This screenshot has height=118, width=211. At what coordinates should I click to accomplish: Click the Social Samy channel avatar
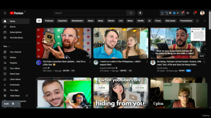[153, 63]
